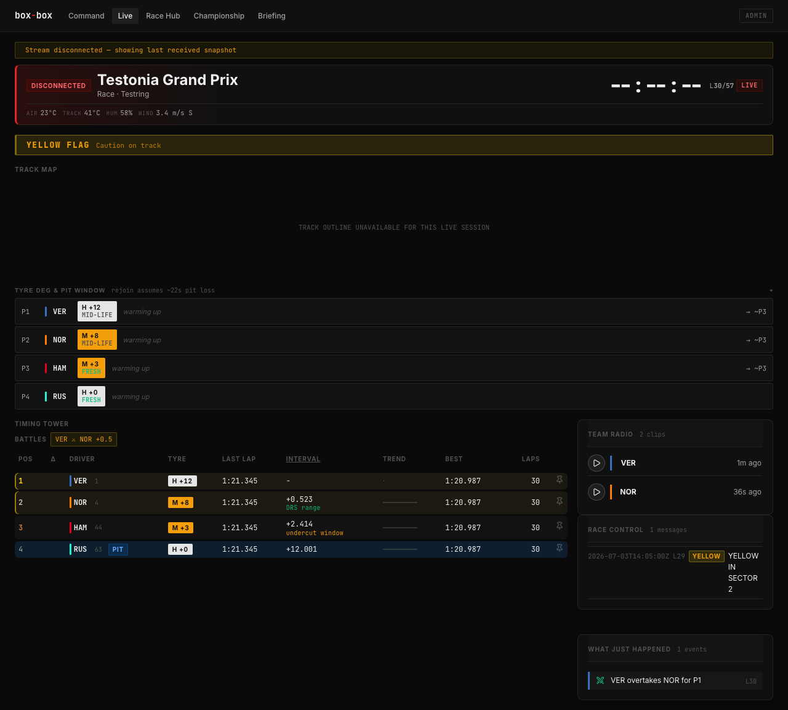Click the PIT badge on the RUS row
The image size is (788, 710).
click(x=118, y=549)
